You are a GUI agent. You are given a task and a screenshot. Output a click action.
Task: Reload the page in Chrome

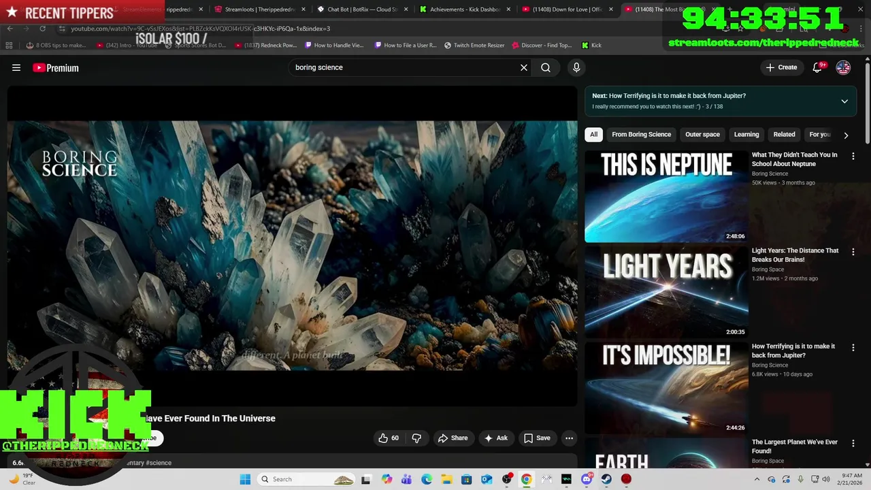click(42, 29)
